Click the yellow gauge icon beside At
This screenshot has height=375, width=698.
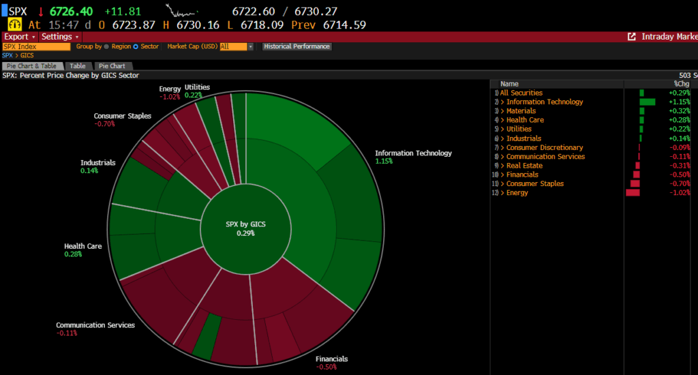click(x=14, y=25)
